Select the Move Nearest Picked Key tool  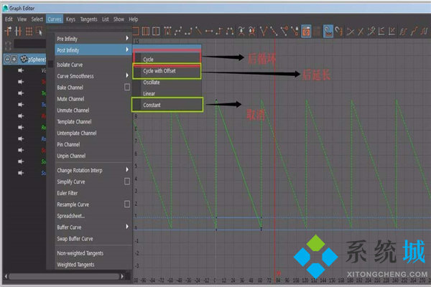pyautogui.click(x=8, y=31)
